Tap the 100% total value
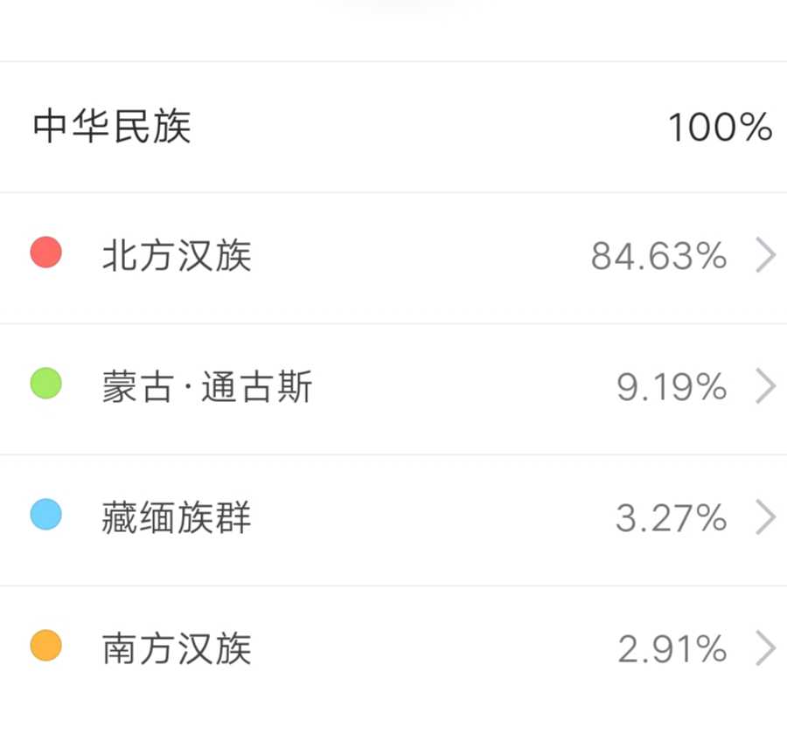 coord(720,128)
